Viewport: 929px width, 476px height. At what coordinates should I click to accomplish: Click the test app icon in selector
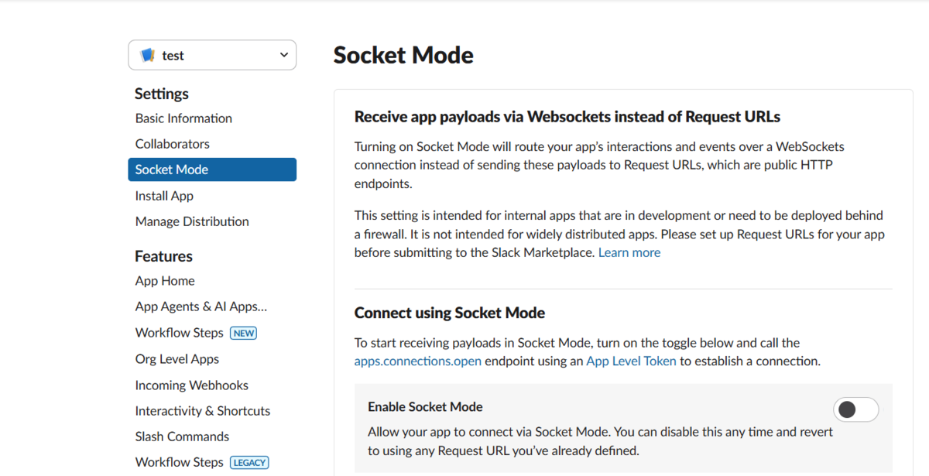tap(147, 55)
